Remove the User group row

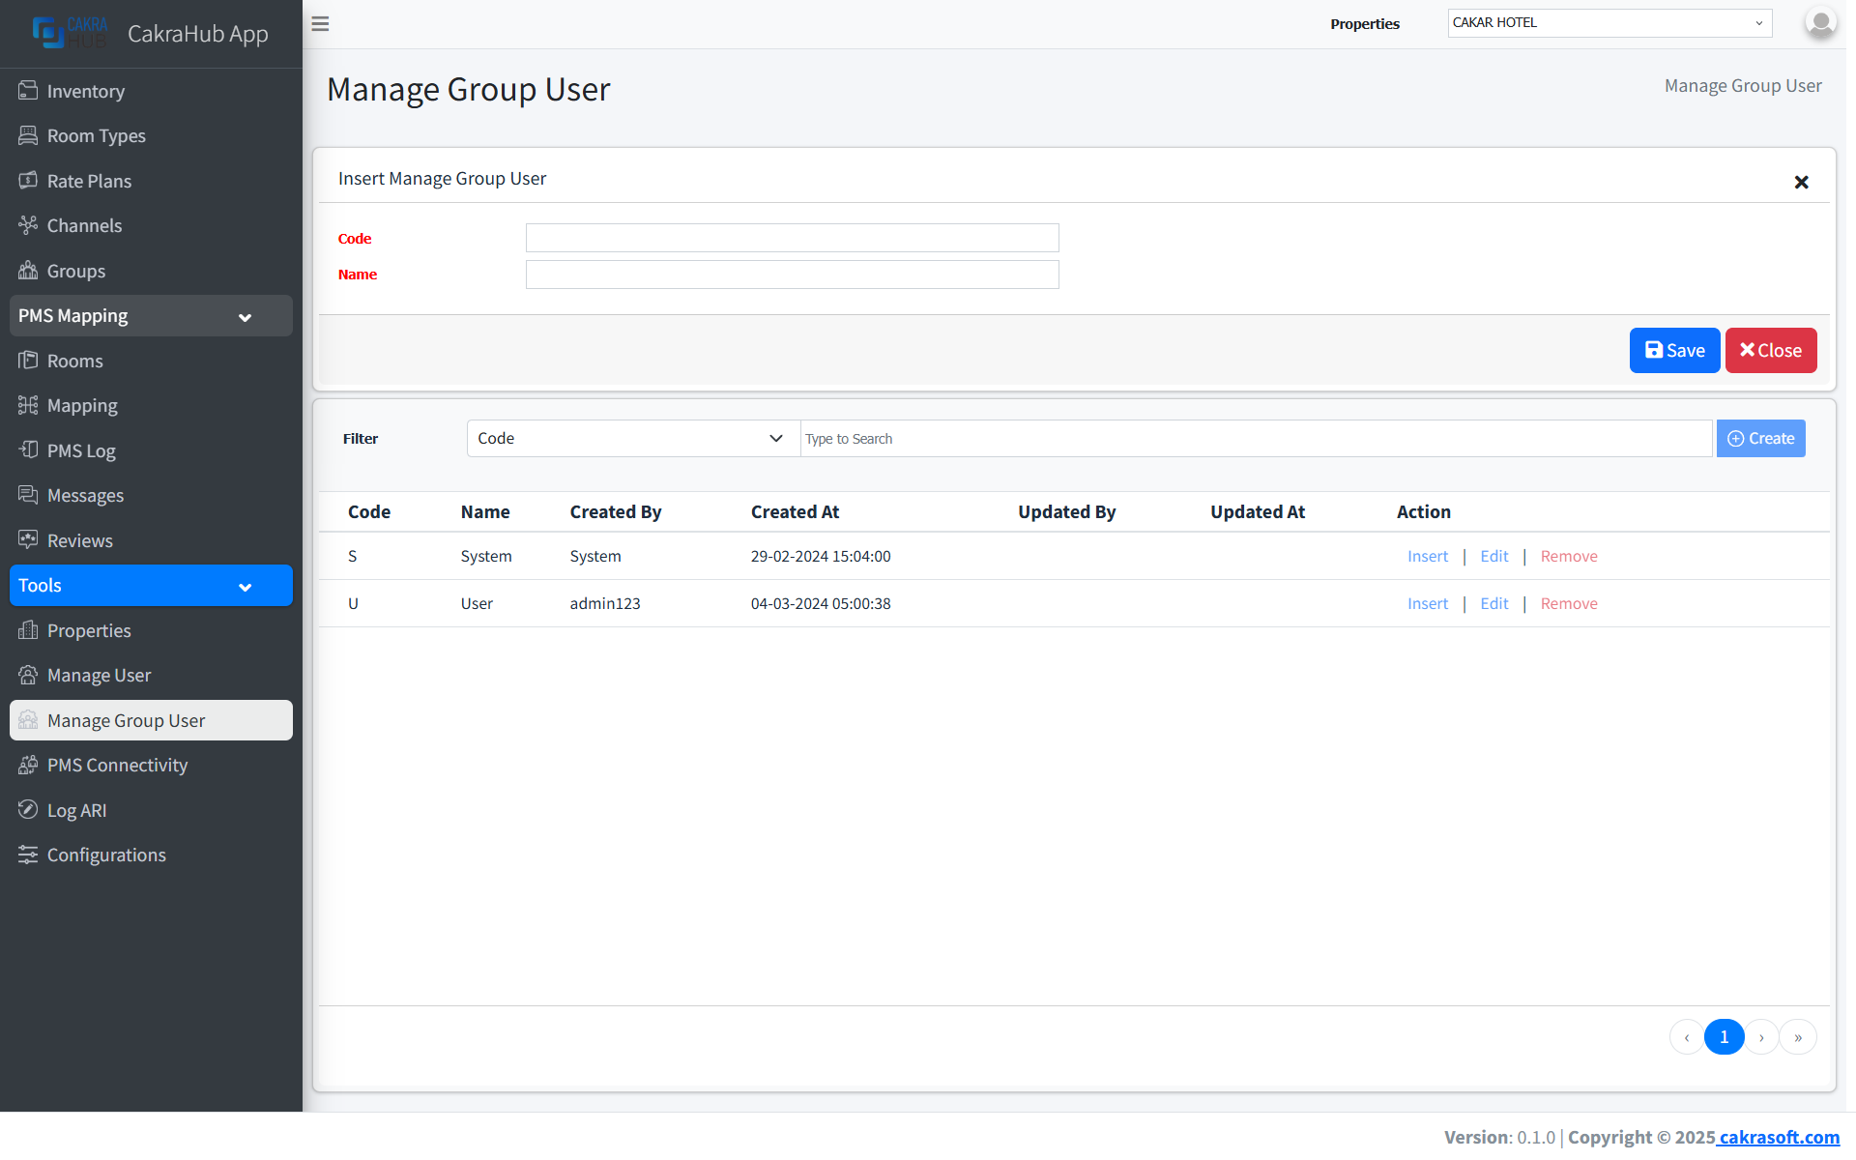(1568, 602)
